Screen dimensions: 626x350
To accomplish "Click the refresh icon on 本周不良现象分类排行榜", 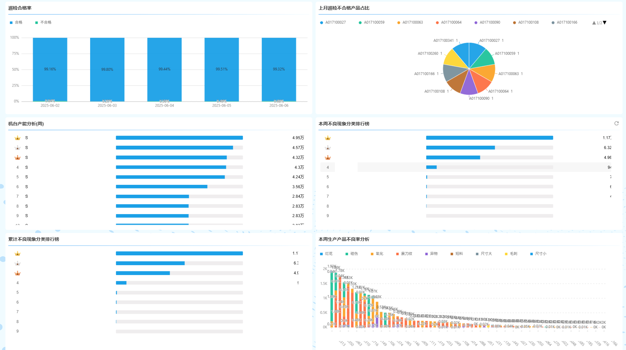I will tap(616, 123).
